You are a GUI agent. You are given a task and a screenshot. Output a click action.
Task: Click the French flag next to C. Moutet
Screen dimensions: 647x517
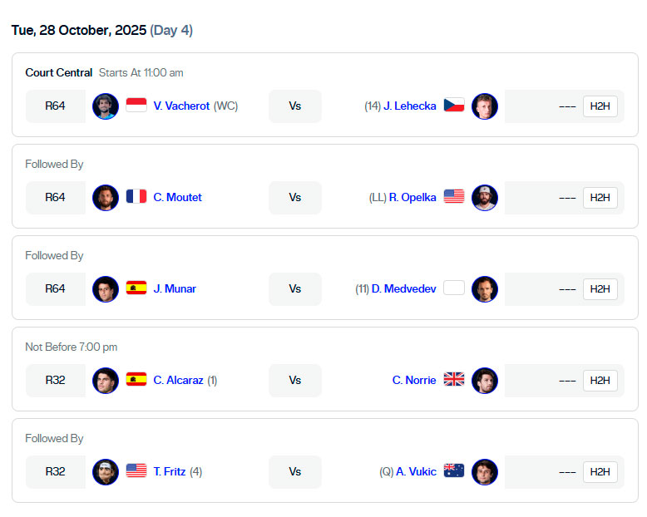[x=136, y=197]
